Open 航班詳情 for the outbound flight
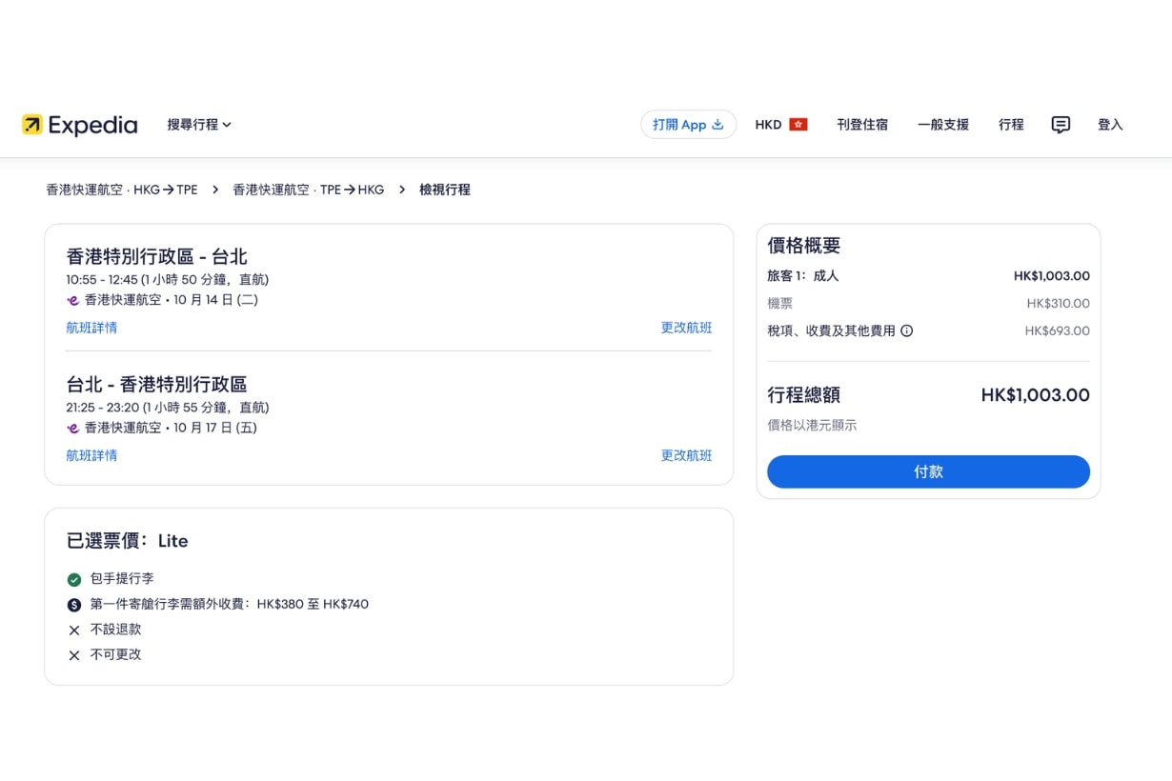 click(91, 327)
